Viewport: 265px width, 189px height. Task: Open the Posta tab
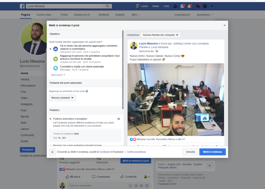click(64, 15)
